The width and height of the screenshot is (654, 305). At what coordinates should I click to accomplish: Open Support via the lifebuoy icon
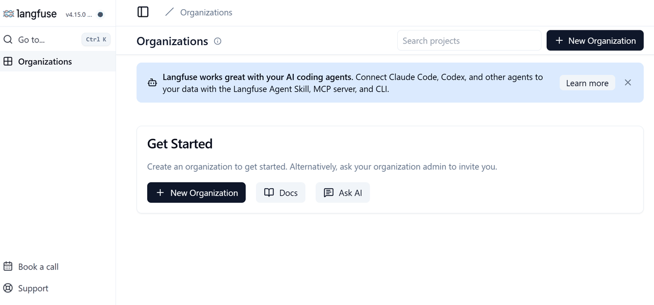8,288
